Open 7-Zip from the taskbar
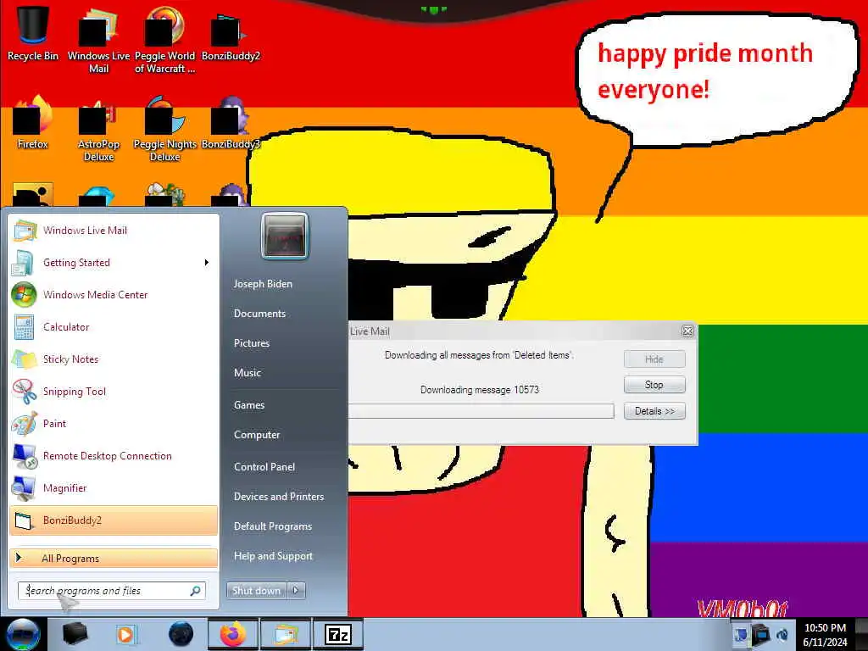 click(337, 634)
